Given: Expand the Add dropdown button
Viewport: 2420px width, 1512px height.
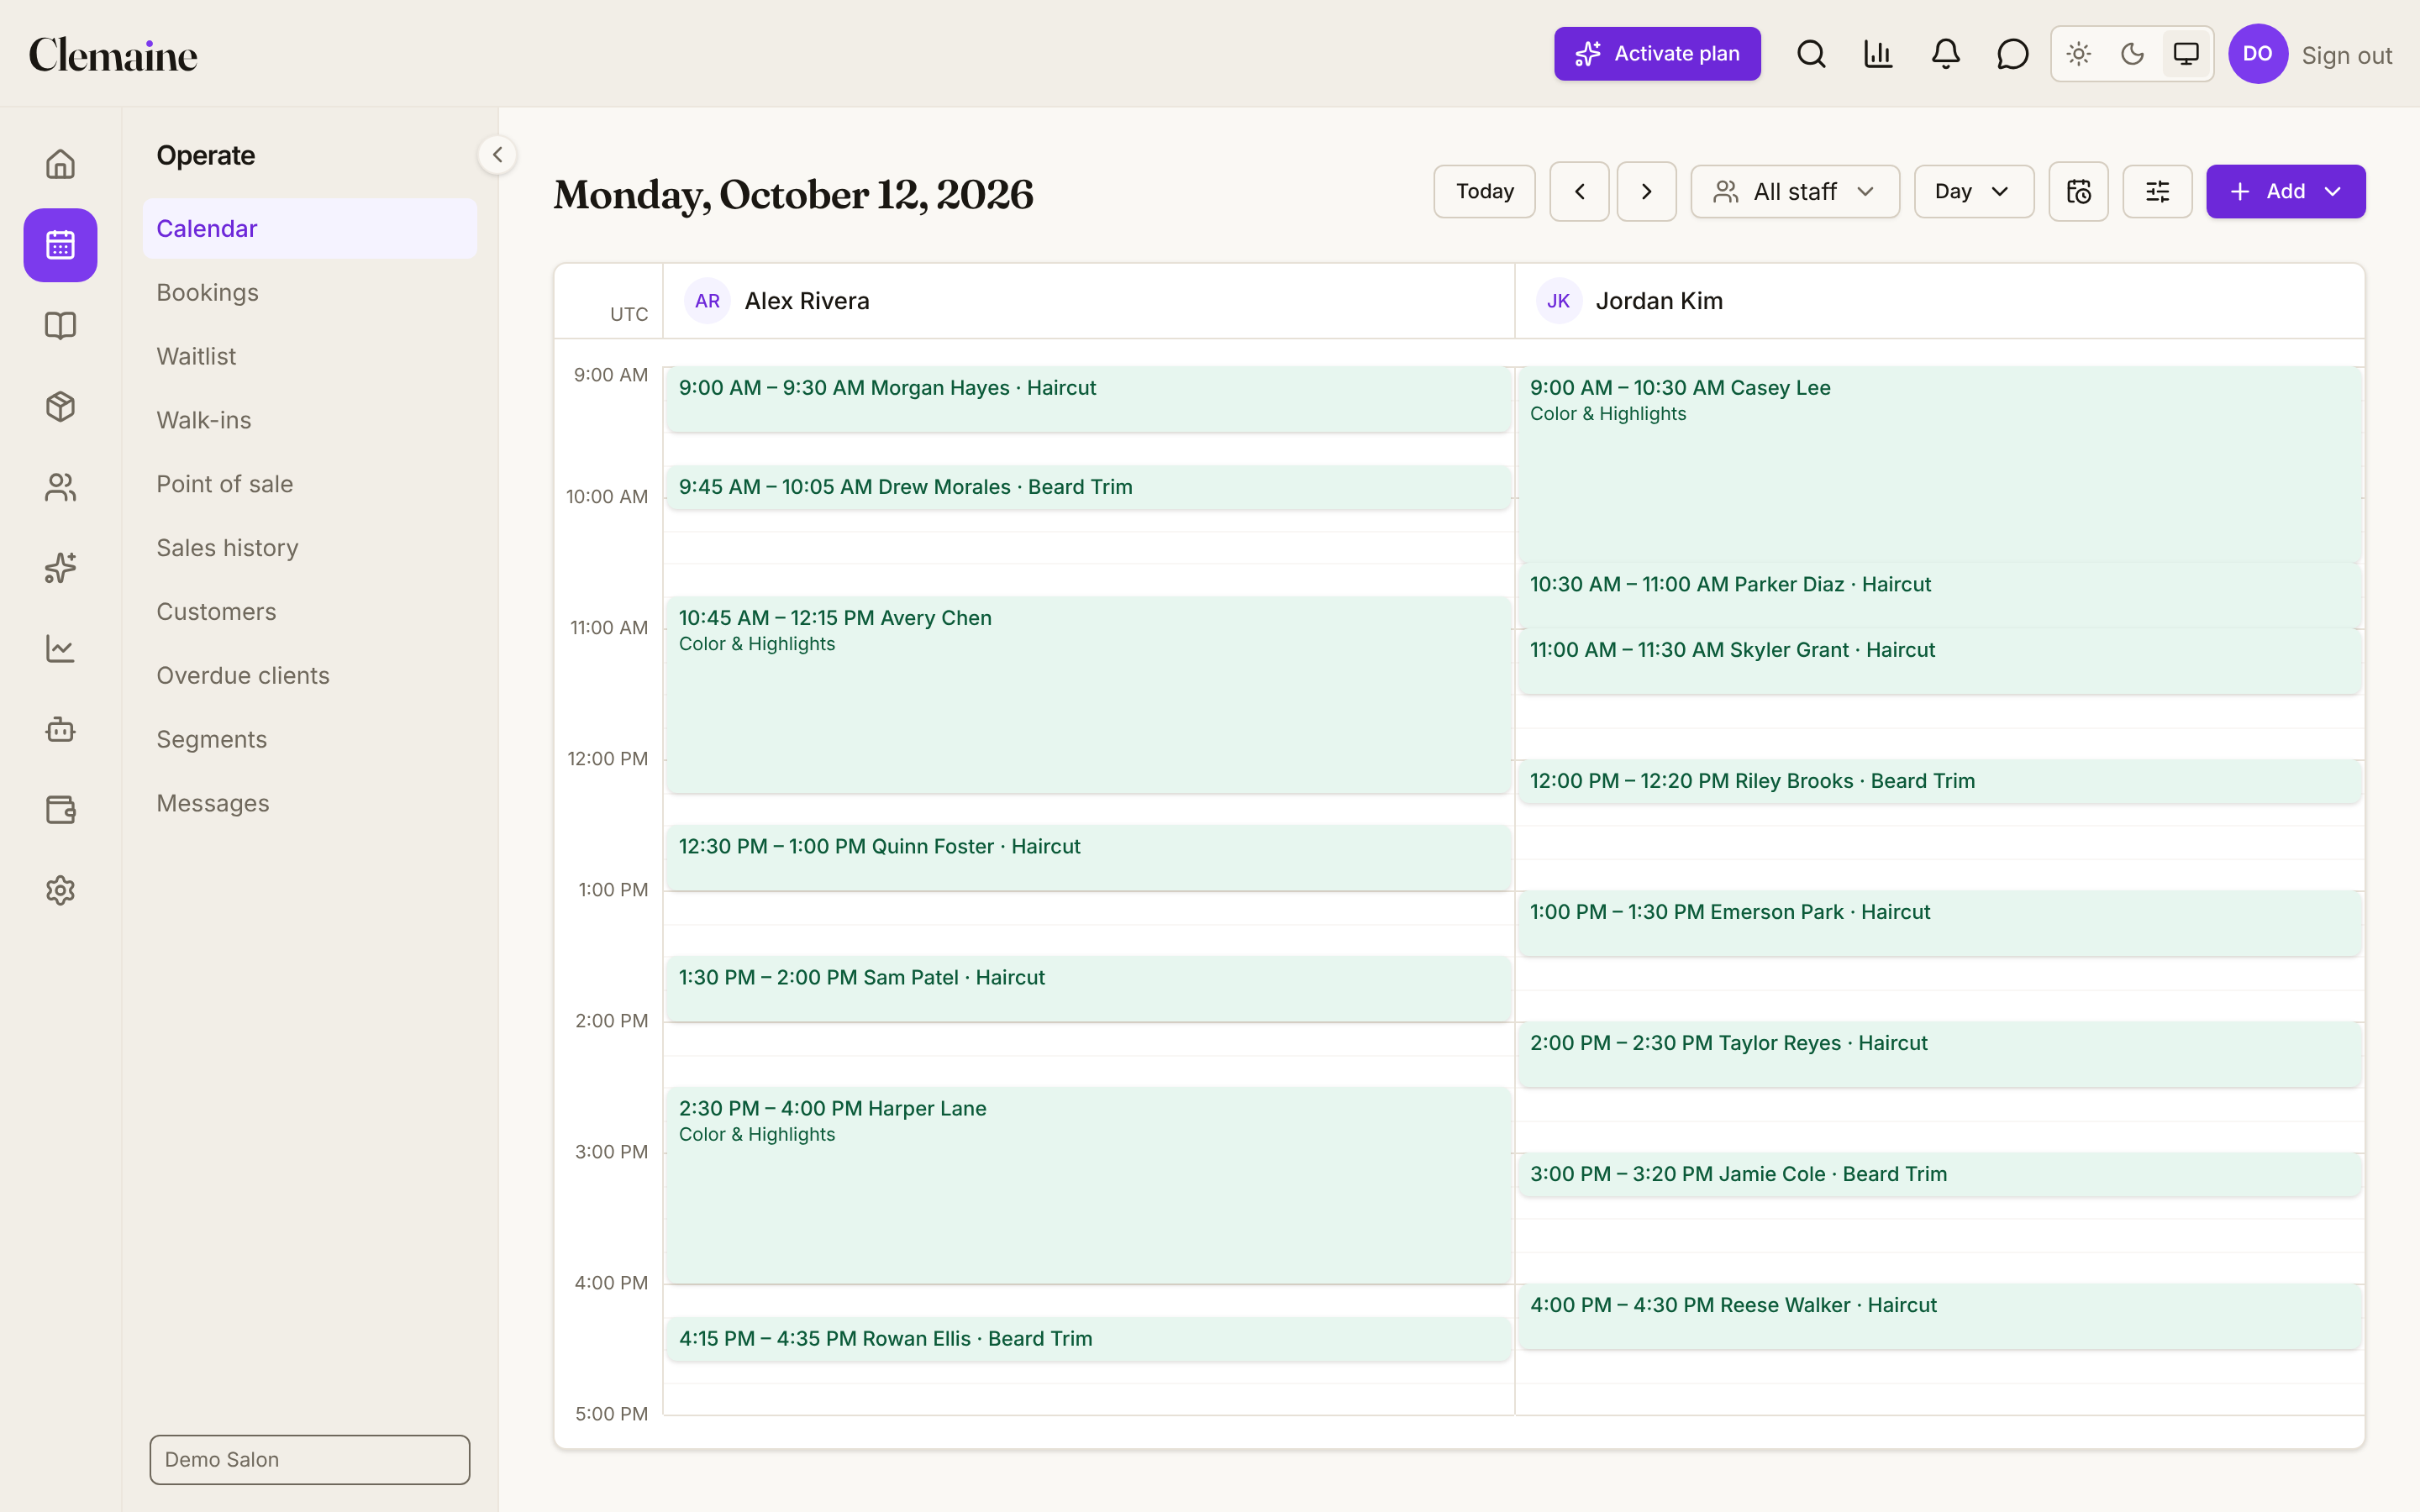Looking at the screenshot, I should click(x=2285, y=191).
